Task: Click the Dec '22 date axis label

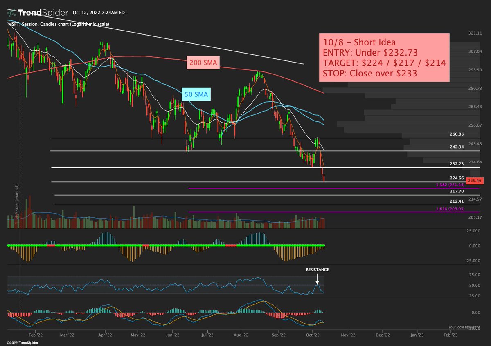Action: pyautogui.click(x=383, y=334)
